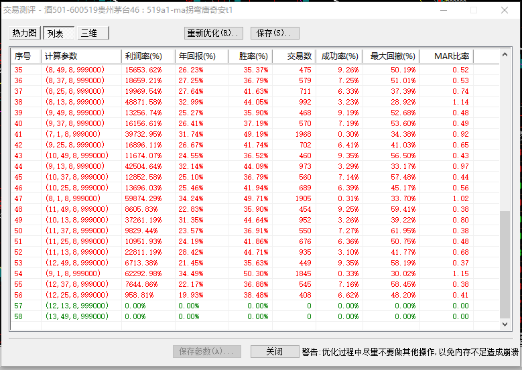Open the 三维 view tab
This screenshot has height=370, width=522.
pyautogui.click(x=93, y=33)
